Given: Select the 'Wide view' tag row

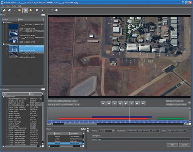Looking at the screenshot, I should point(65,141).
